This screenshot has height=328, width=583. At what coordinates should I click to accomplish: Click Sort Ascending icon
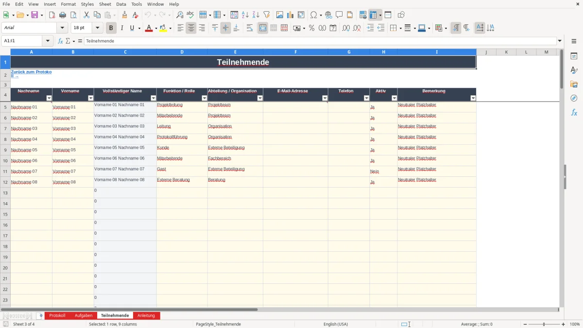pyautogui.click(x=245, y=15)
